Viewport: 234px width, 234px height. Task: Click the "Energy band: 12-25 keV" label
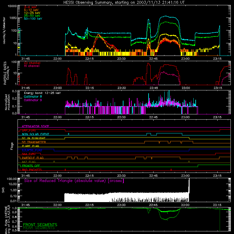coord(42,93)
